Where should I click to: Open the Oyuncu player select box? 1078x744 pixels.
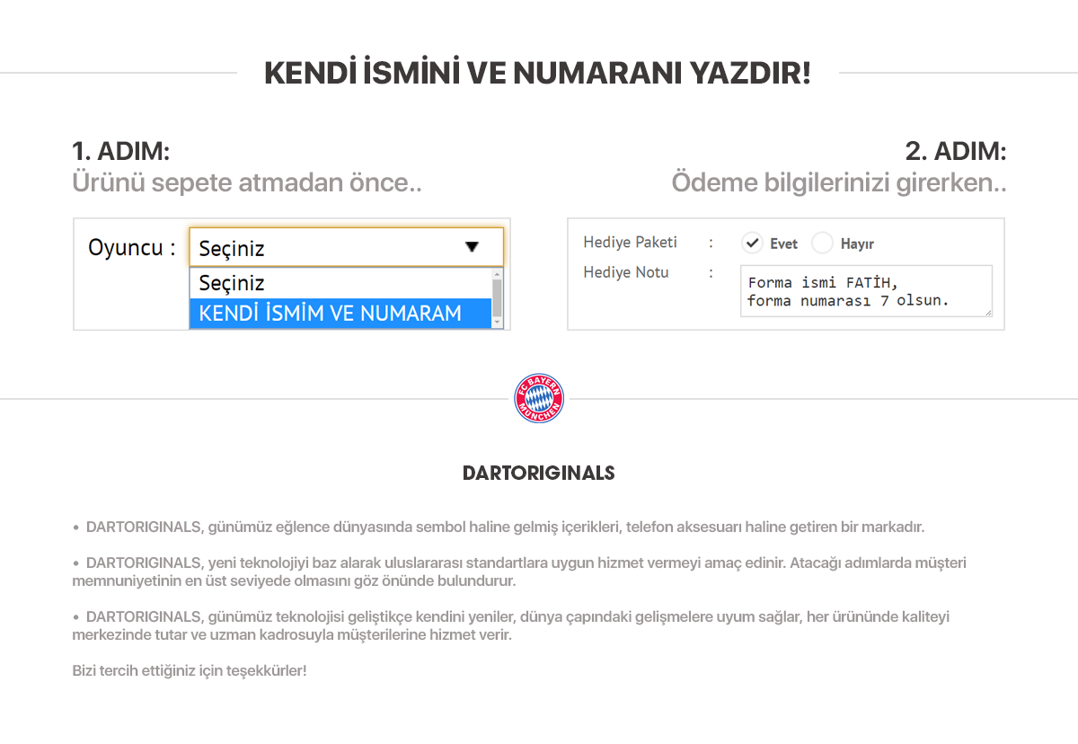coord(346,247)
